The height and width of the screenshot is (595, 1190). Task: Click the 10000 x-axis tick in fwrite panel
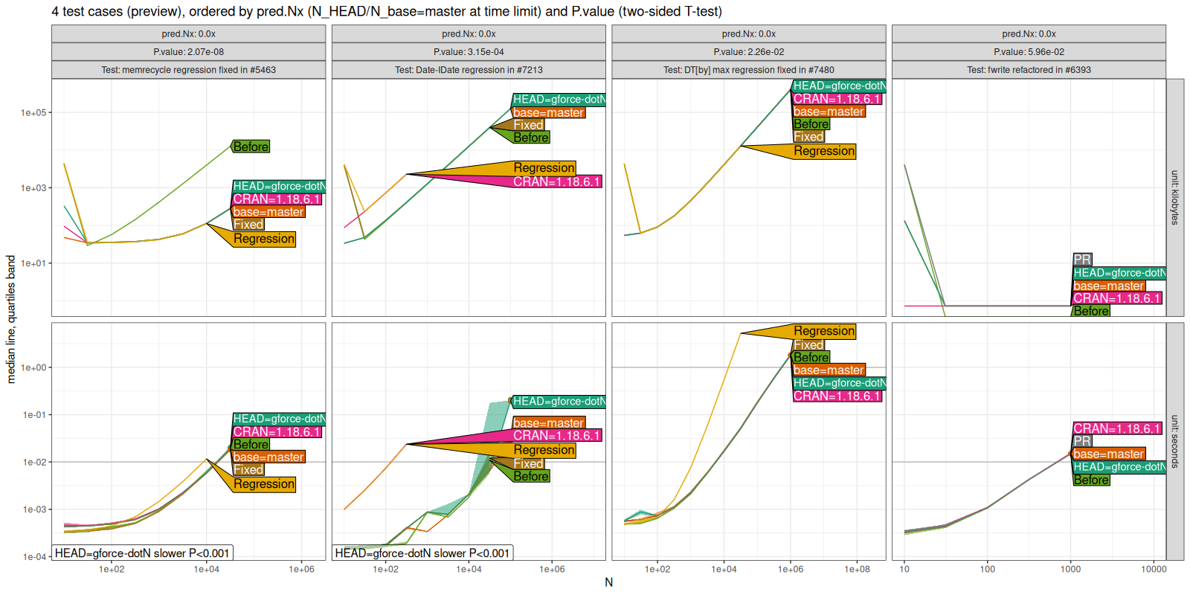[x=1154, y=569]
